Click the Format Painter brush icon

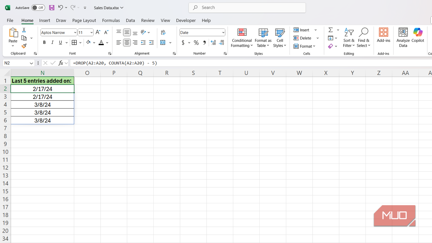pos(24,46)
